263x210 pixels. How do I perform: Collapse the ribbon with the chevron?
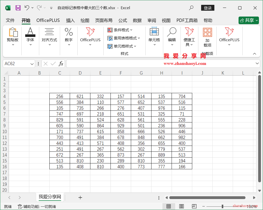coord(254,54)
